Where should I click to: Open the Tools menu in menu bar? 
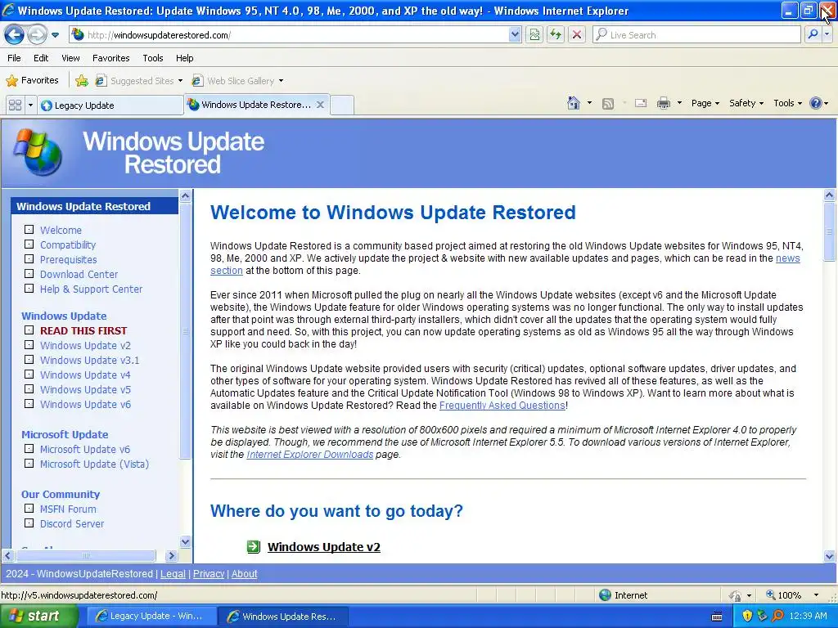pyautogui.click(x=153, y=58)
